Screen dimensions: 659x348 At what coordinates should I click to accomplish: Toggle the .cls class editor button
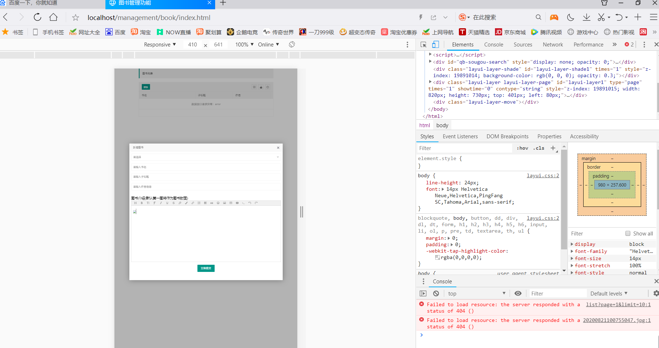tap(539, 148)
